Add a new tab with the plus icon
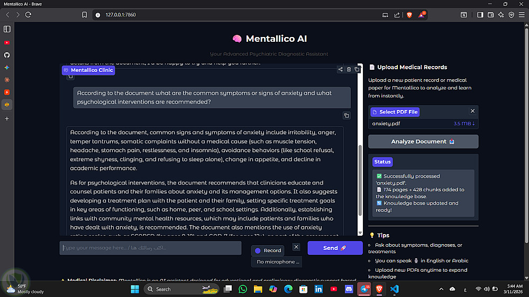The image size is (529, 297). (x=7, y=119)
